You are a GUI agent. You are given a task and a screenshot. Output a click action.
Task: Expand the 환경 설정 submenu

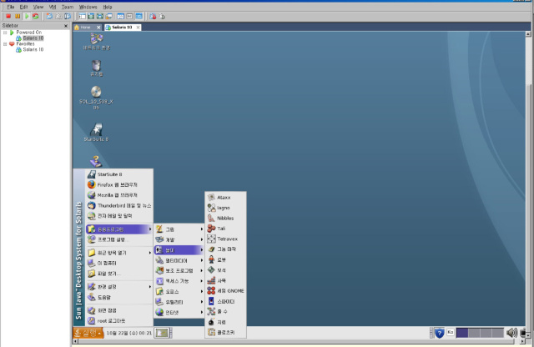tap(119, 287)
